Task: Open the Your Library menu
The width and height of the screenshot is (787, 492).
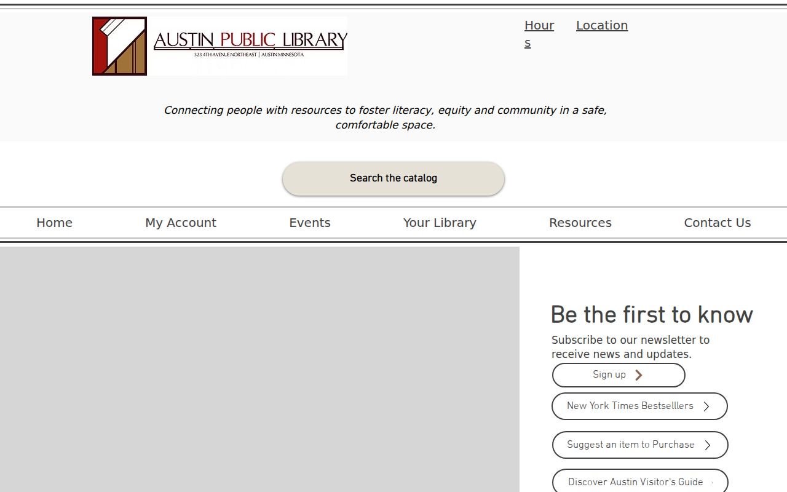Action: point(440,223)
